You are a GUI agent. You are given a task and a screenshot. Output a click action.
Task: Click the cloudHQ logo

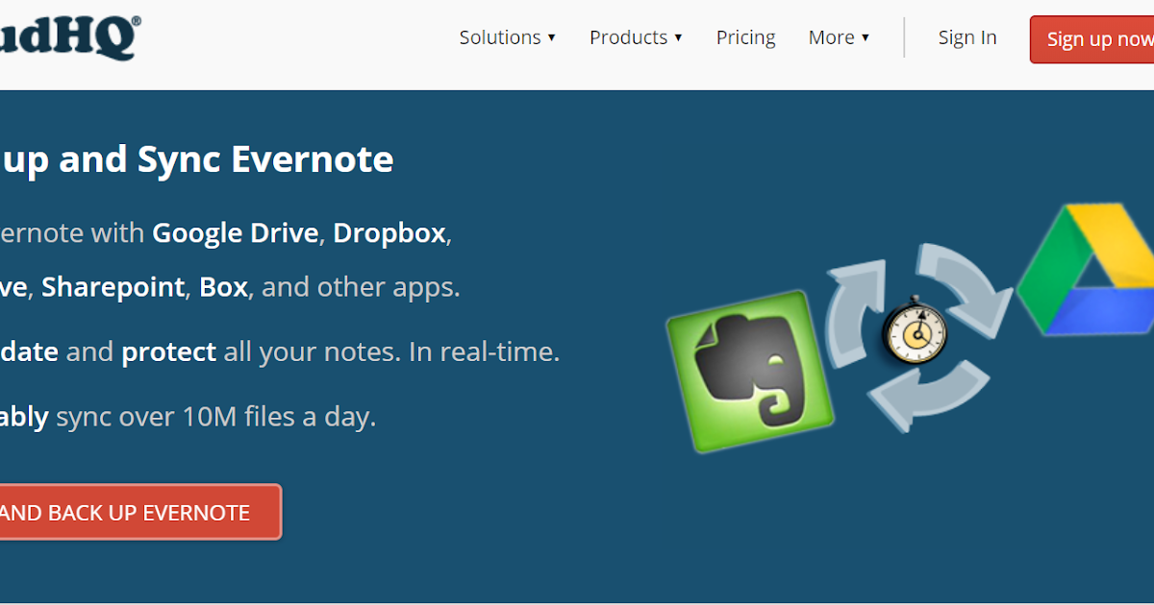point(67,36)
